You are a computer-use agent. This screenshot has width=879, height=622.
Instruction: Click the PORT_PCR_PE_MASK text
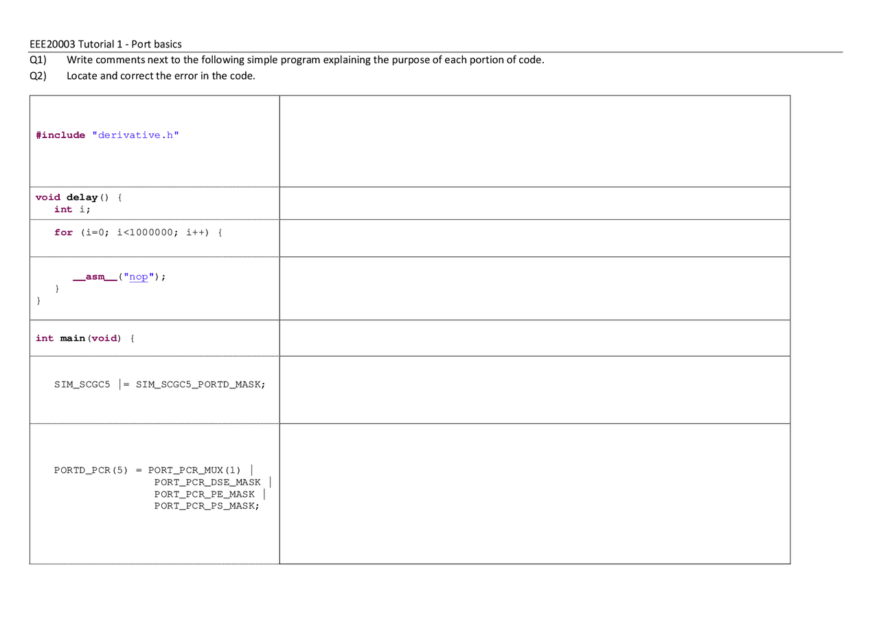(x=205, y=493)
